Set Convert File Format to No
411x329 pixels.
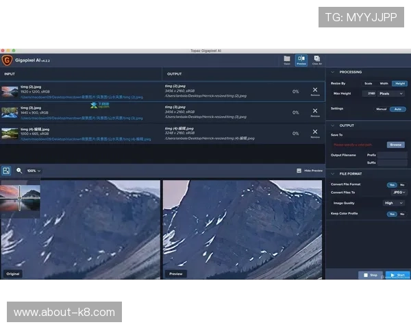tap(402, 184)
